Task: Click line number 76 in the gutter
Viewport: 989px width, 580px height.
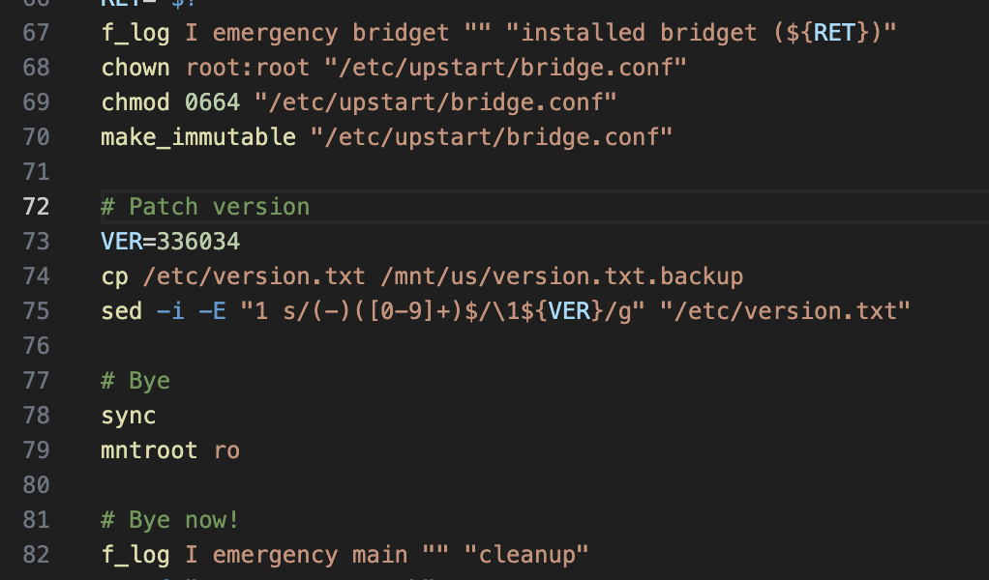Action: click(x=35, y=346)
